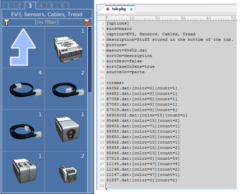Select the small sensor part with count 2
The width and height of the screenshot is (240, 194).
tap(66, 172)
